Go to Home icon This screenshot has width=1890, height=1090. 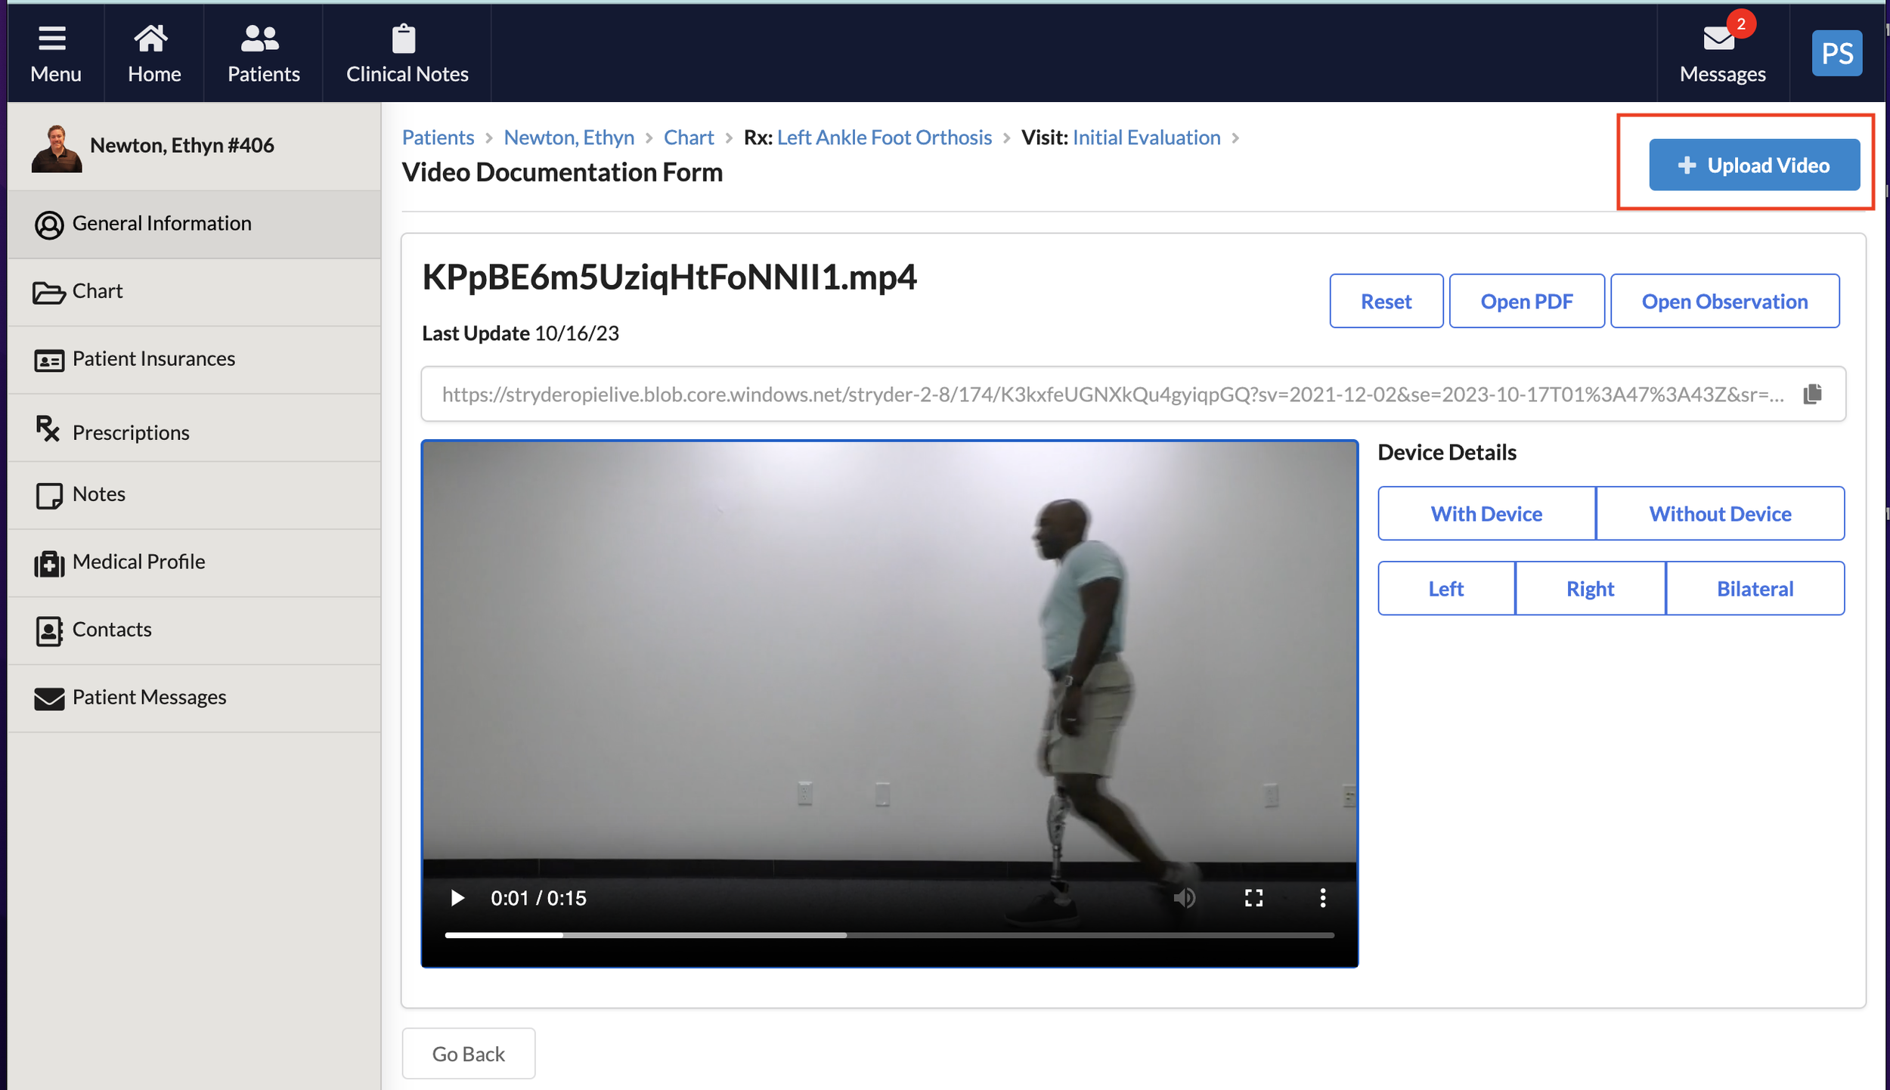150,39
